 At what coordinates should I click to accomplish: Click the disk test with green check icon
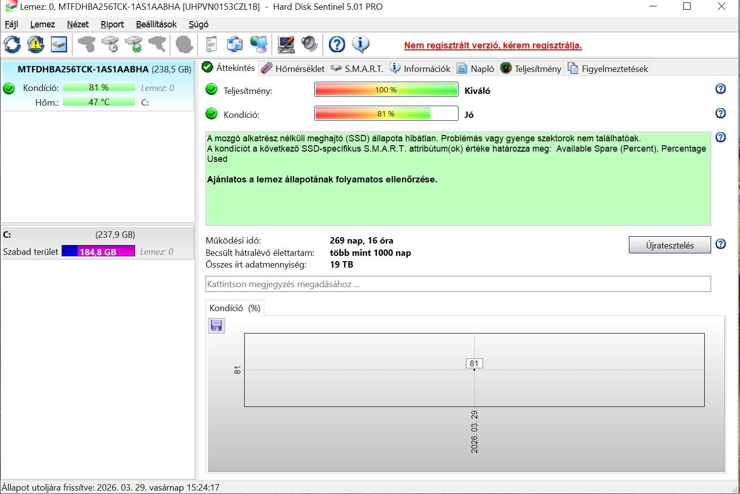(x=134, y=45)
